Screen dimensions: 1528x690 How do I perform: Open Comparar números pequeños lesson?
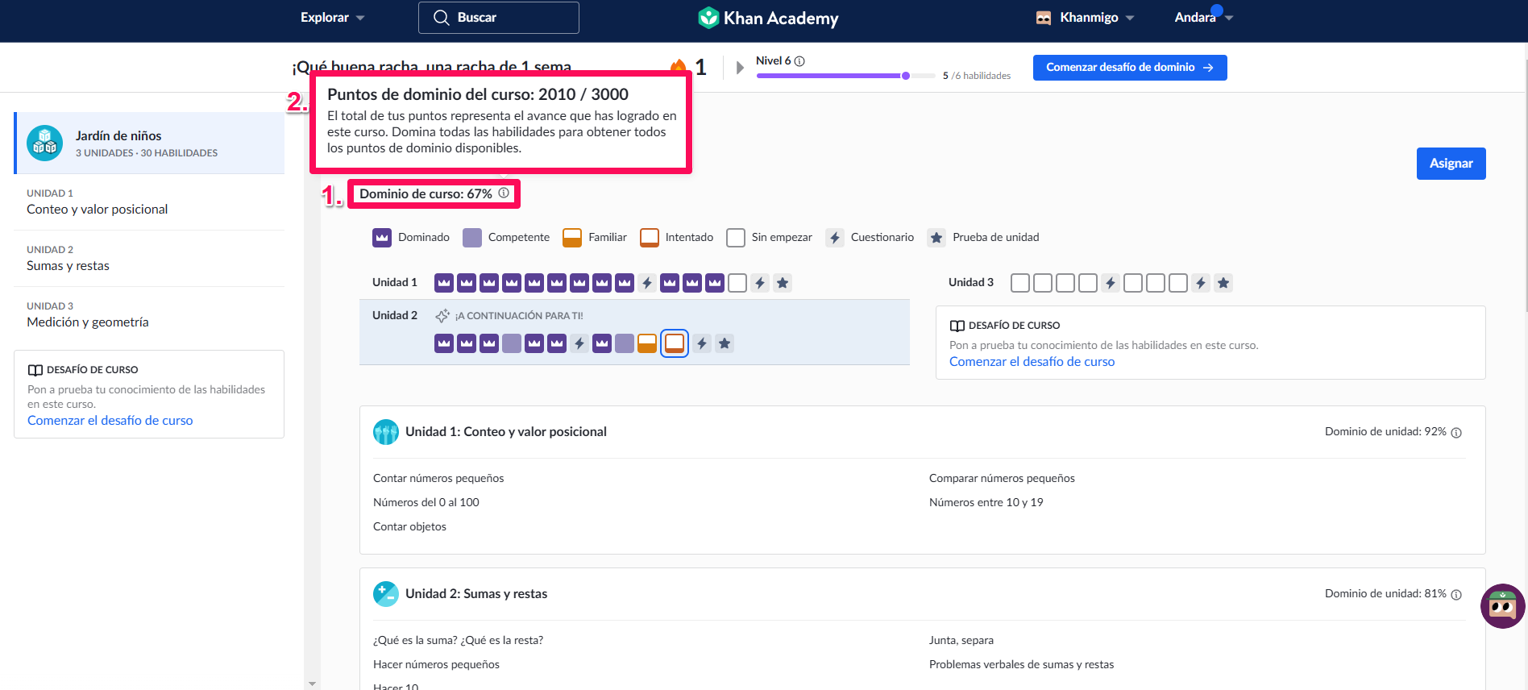1002,479
